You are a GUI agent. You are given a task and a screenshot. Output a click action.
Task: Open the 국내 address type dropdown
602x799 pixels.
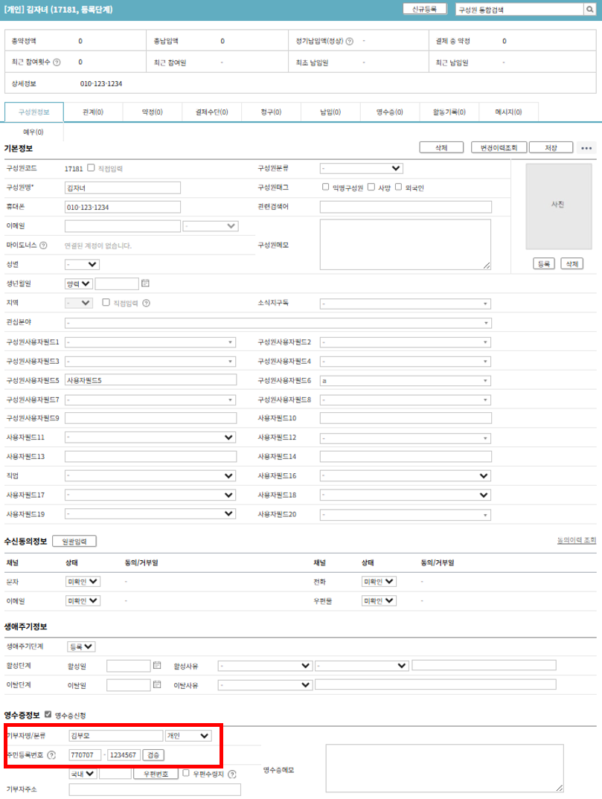(x=83, y=774)
